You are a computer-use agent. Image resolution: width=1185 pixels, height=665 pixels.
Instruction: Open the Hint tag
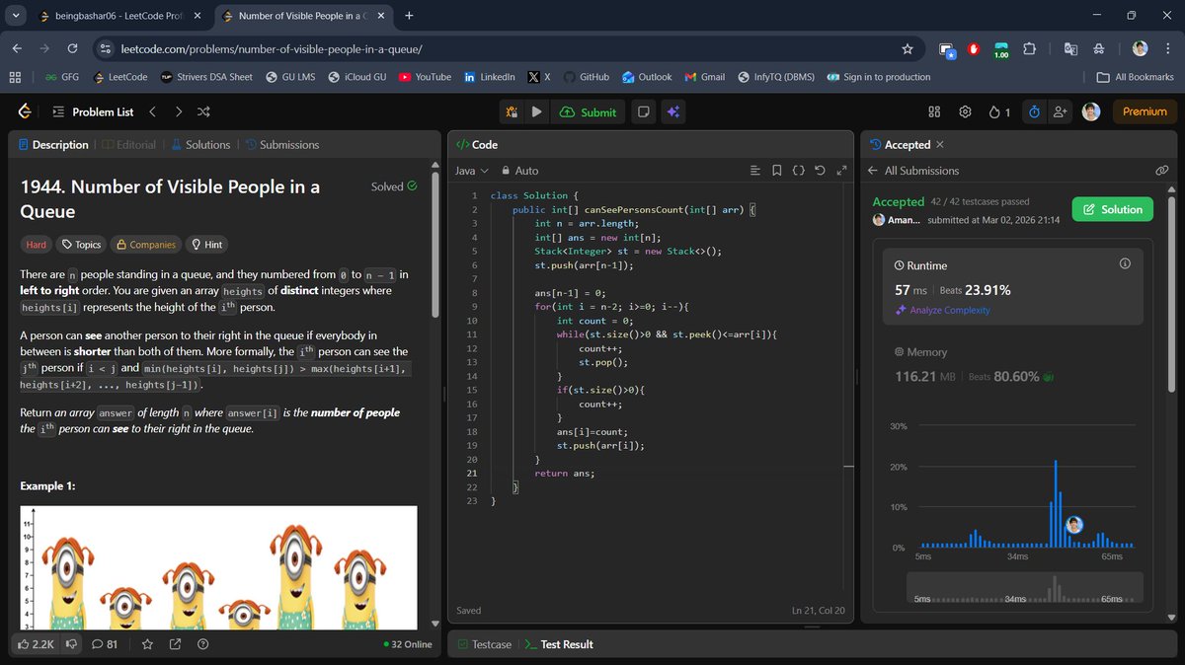pyautogui.click(x=206, y=244)
